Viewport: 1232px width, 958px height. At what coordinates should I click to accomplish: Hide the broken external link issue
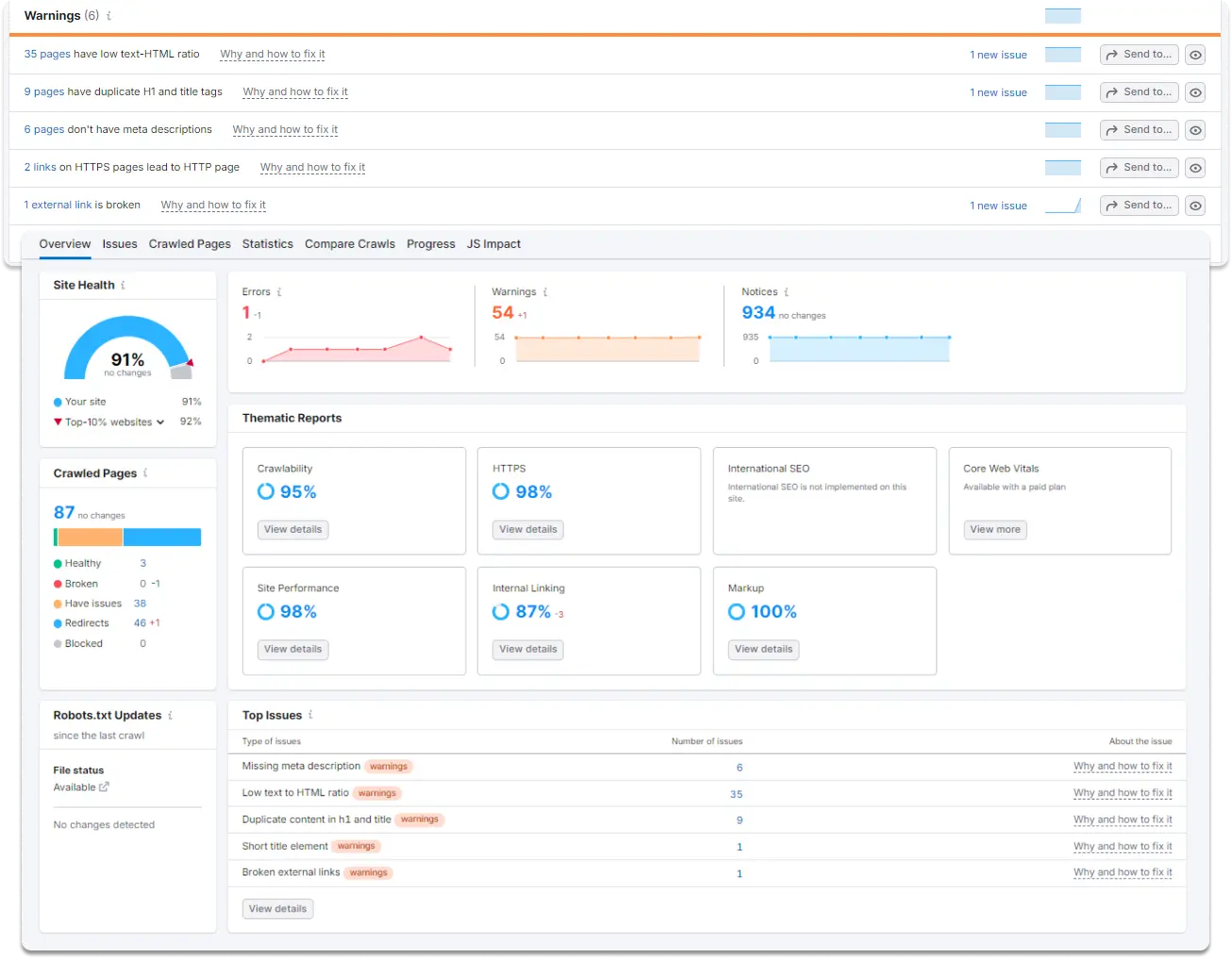click(1195, 206)
